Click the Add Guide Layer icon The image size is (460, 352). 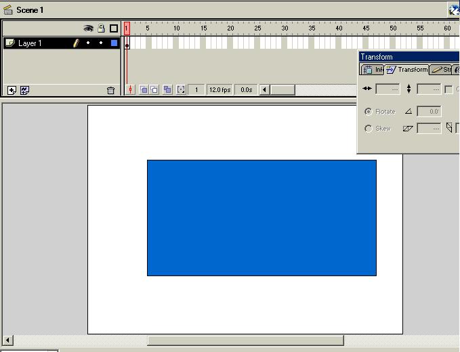[x=25, y=90]
